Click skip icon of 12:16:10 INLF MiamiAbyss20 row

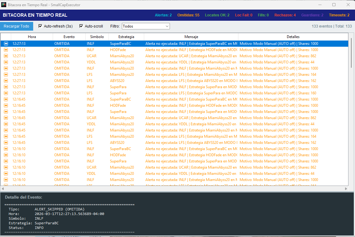point(6,180)
